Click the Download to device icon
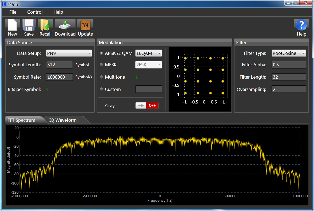This screenshot has width=314, height=211. pos(65,25)
